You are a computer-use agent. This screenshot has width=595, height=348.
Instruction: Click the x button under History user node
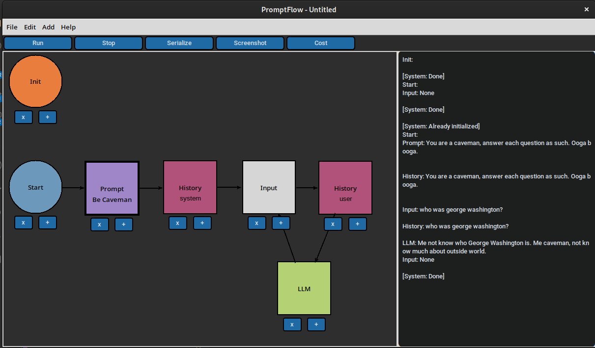coord(333,224)
